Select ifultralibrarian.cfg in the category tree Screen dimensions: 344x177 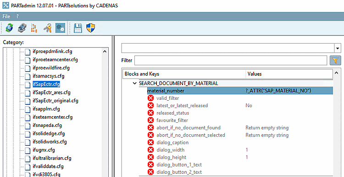pyautogui.click(x=52, y=158)
